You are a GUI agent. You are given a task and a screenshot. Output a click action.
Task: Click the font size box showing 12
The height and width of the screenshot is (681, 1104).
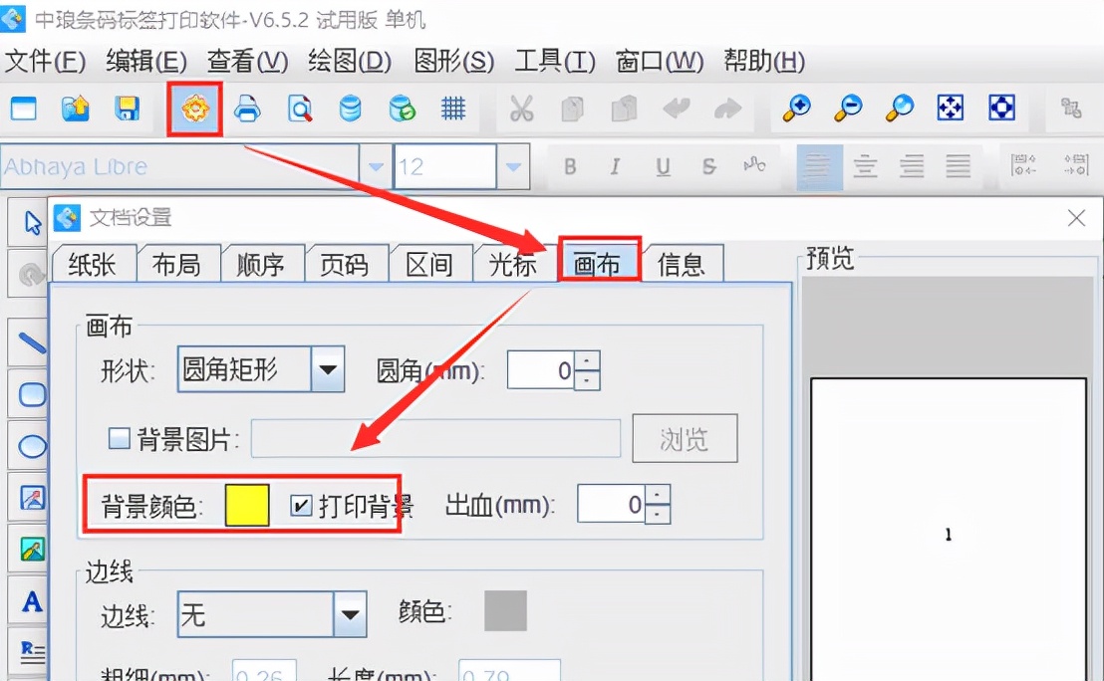coord(445,166)
